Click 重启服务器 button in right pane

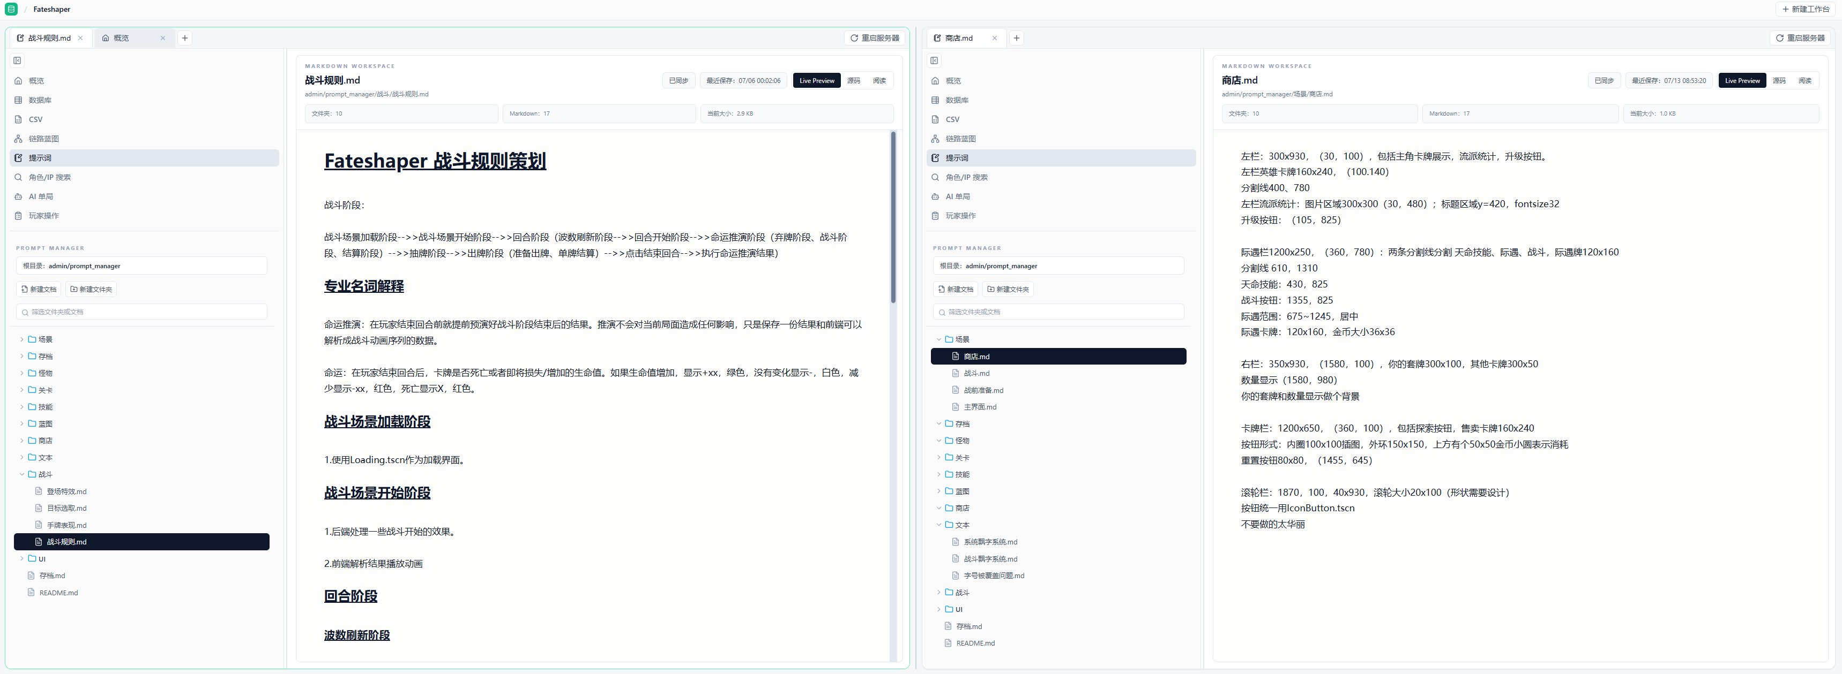coord(1800,38)
